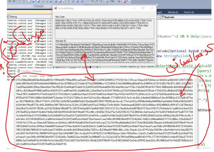The image size is (214, 152).
Task: Click the output line '(0x730) has exited'
Action: pyautogui.click(x=30, y=56)
